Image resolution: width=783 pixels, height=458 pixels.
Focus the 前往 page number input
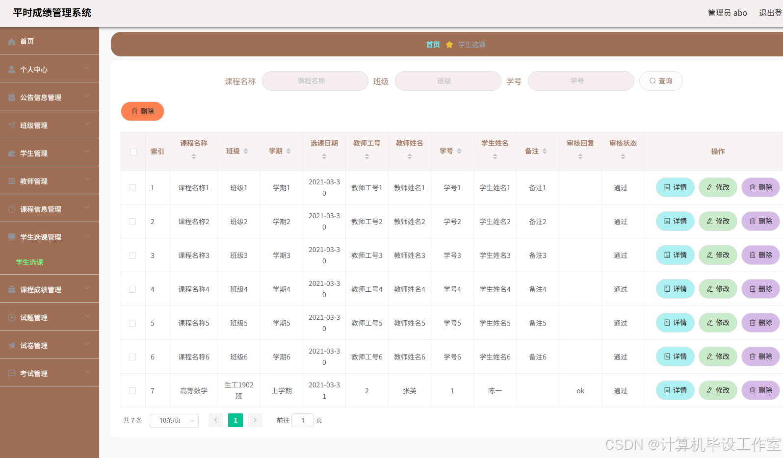[x=303, y=420]
